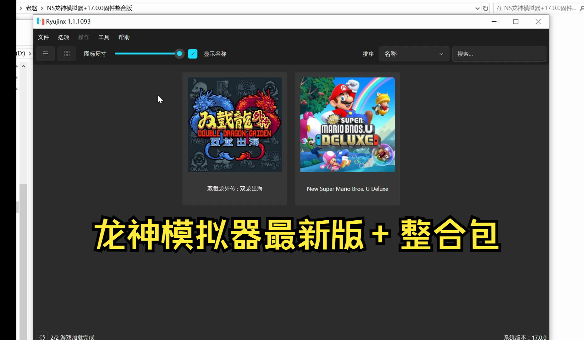The height and width of the screenshot is (340, 584).
Task: Click the 系统版本：17.0.0 status text
Action: point(525,337)
